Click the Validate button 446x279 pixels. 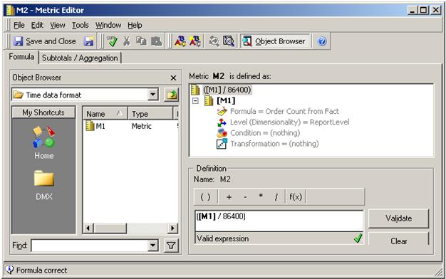click(398, 219)
